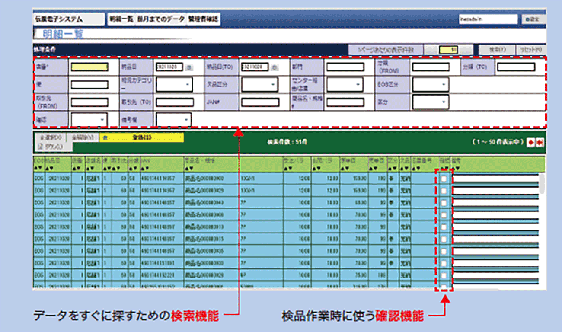
Task: Click the yellow 登録 register button
Action: click(141, 137)
